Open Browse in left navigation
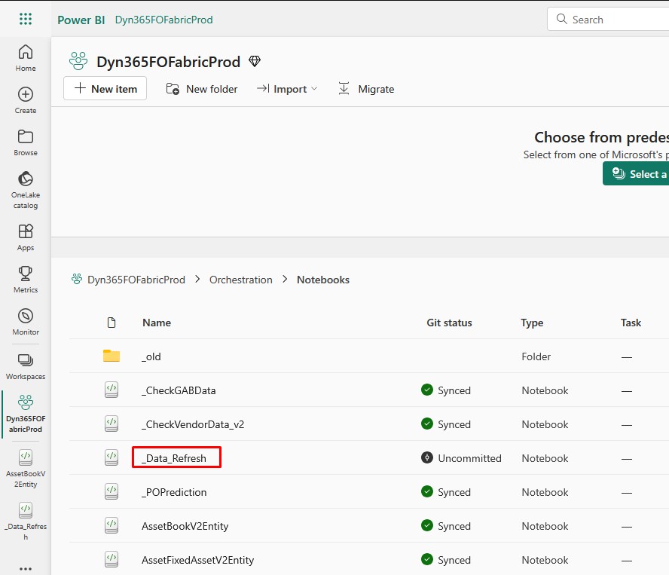 coord(26,142)
